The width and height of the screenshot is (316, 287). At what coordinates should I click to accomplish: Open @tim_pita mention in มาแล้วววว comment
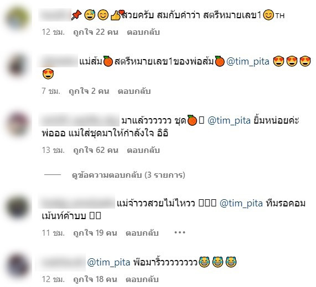click(x=229, y=120)
